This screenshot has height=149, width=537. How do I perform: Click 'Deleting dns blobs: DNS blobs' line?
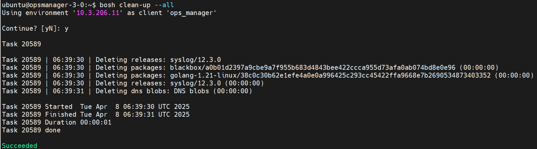(152, 91)
